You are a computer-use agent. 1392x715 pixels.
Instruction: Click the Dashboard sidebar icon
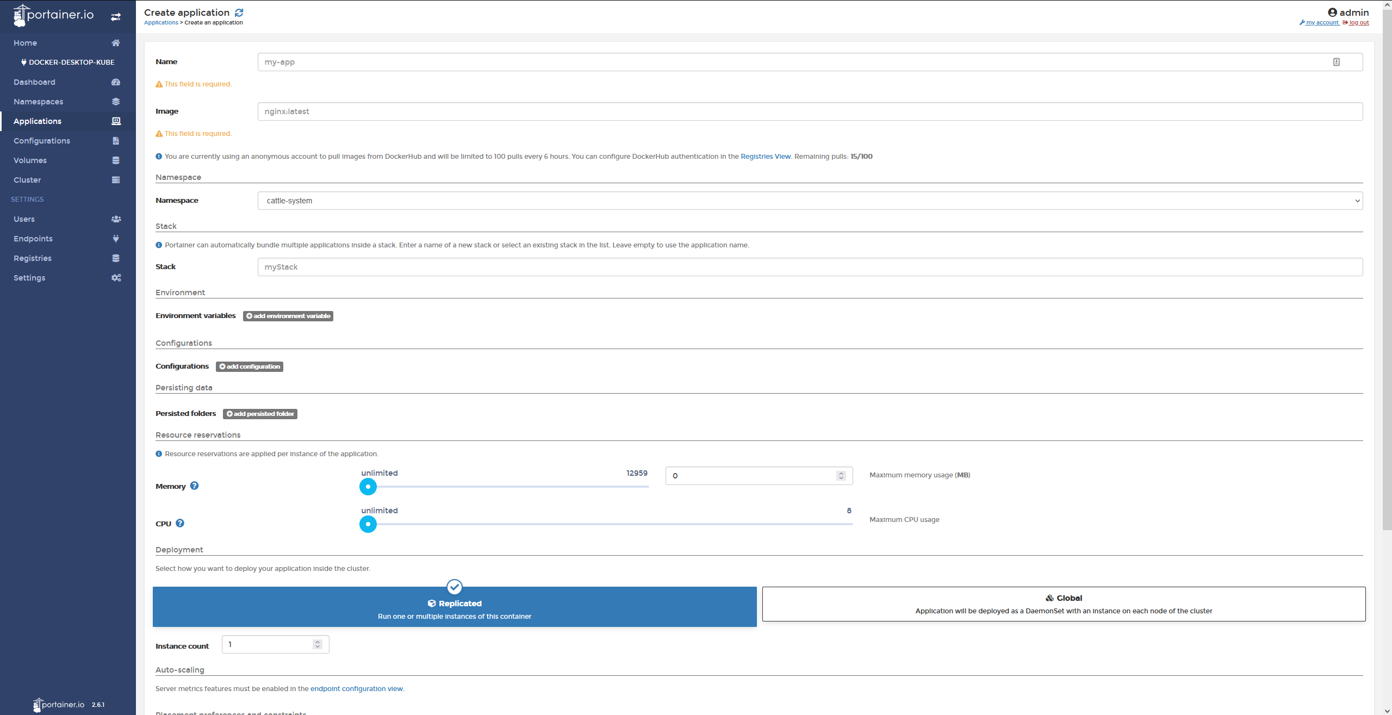117,82
